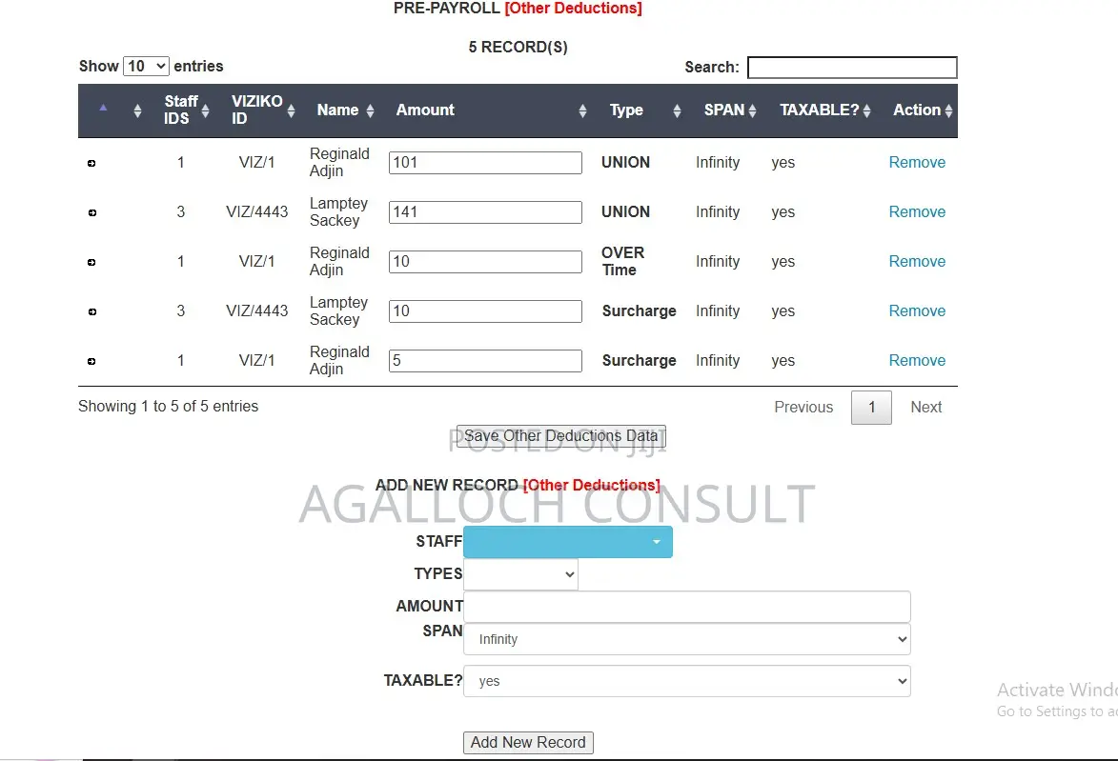
Task: Click Lamptey Sackey name in 141 row
Action: [338, 212]
